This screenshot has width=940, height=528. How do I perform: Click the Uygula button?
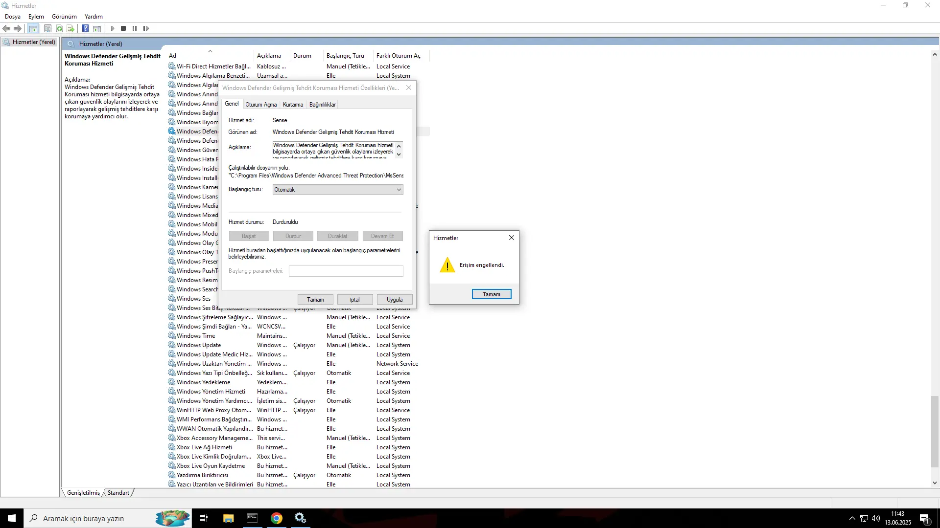[x=395, y=300]
